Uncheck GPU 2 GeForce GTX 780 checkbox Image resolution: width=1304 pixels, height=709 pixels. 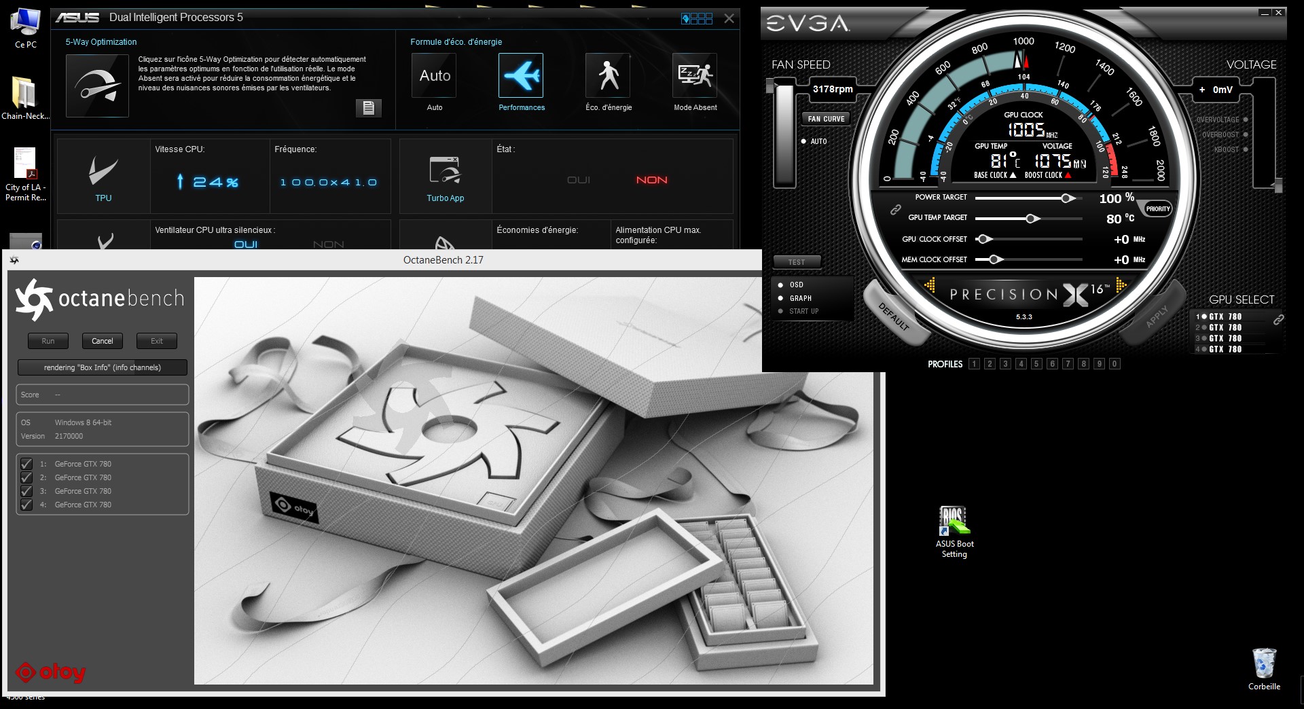pos(26,477)
